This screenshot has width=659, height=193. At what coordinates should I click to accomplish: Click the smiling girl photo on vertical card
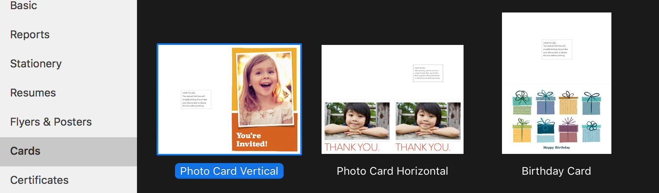265,88
